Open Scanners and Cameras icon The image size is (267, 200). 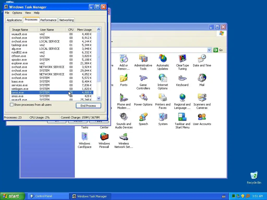tap(202, 101)
